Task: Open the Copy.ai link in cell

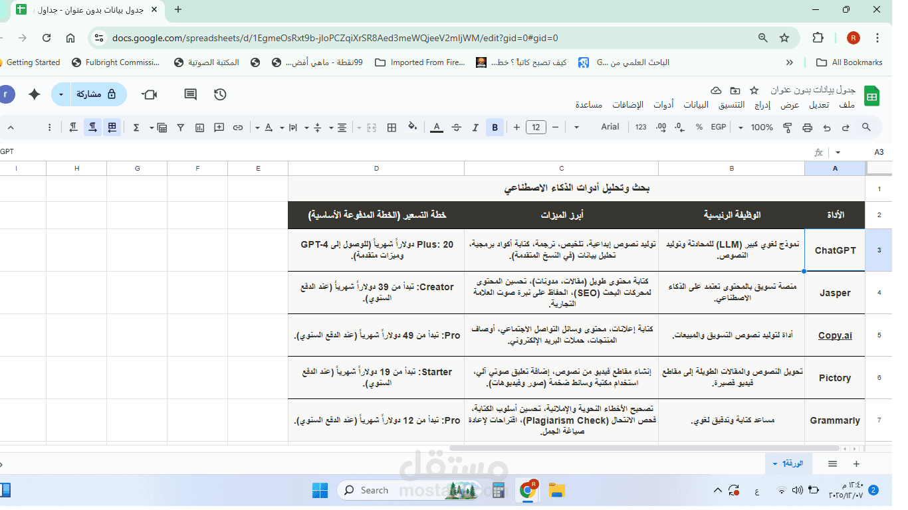Action: [835, 335]
